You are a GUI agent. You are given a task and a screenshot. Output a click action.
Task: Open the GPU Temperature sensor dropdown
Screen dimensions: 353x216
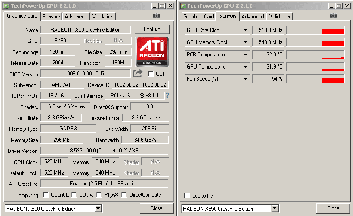245,67
